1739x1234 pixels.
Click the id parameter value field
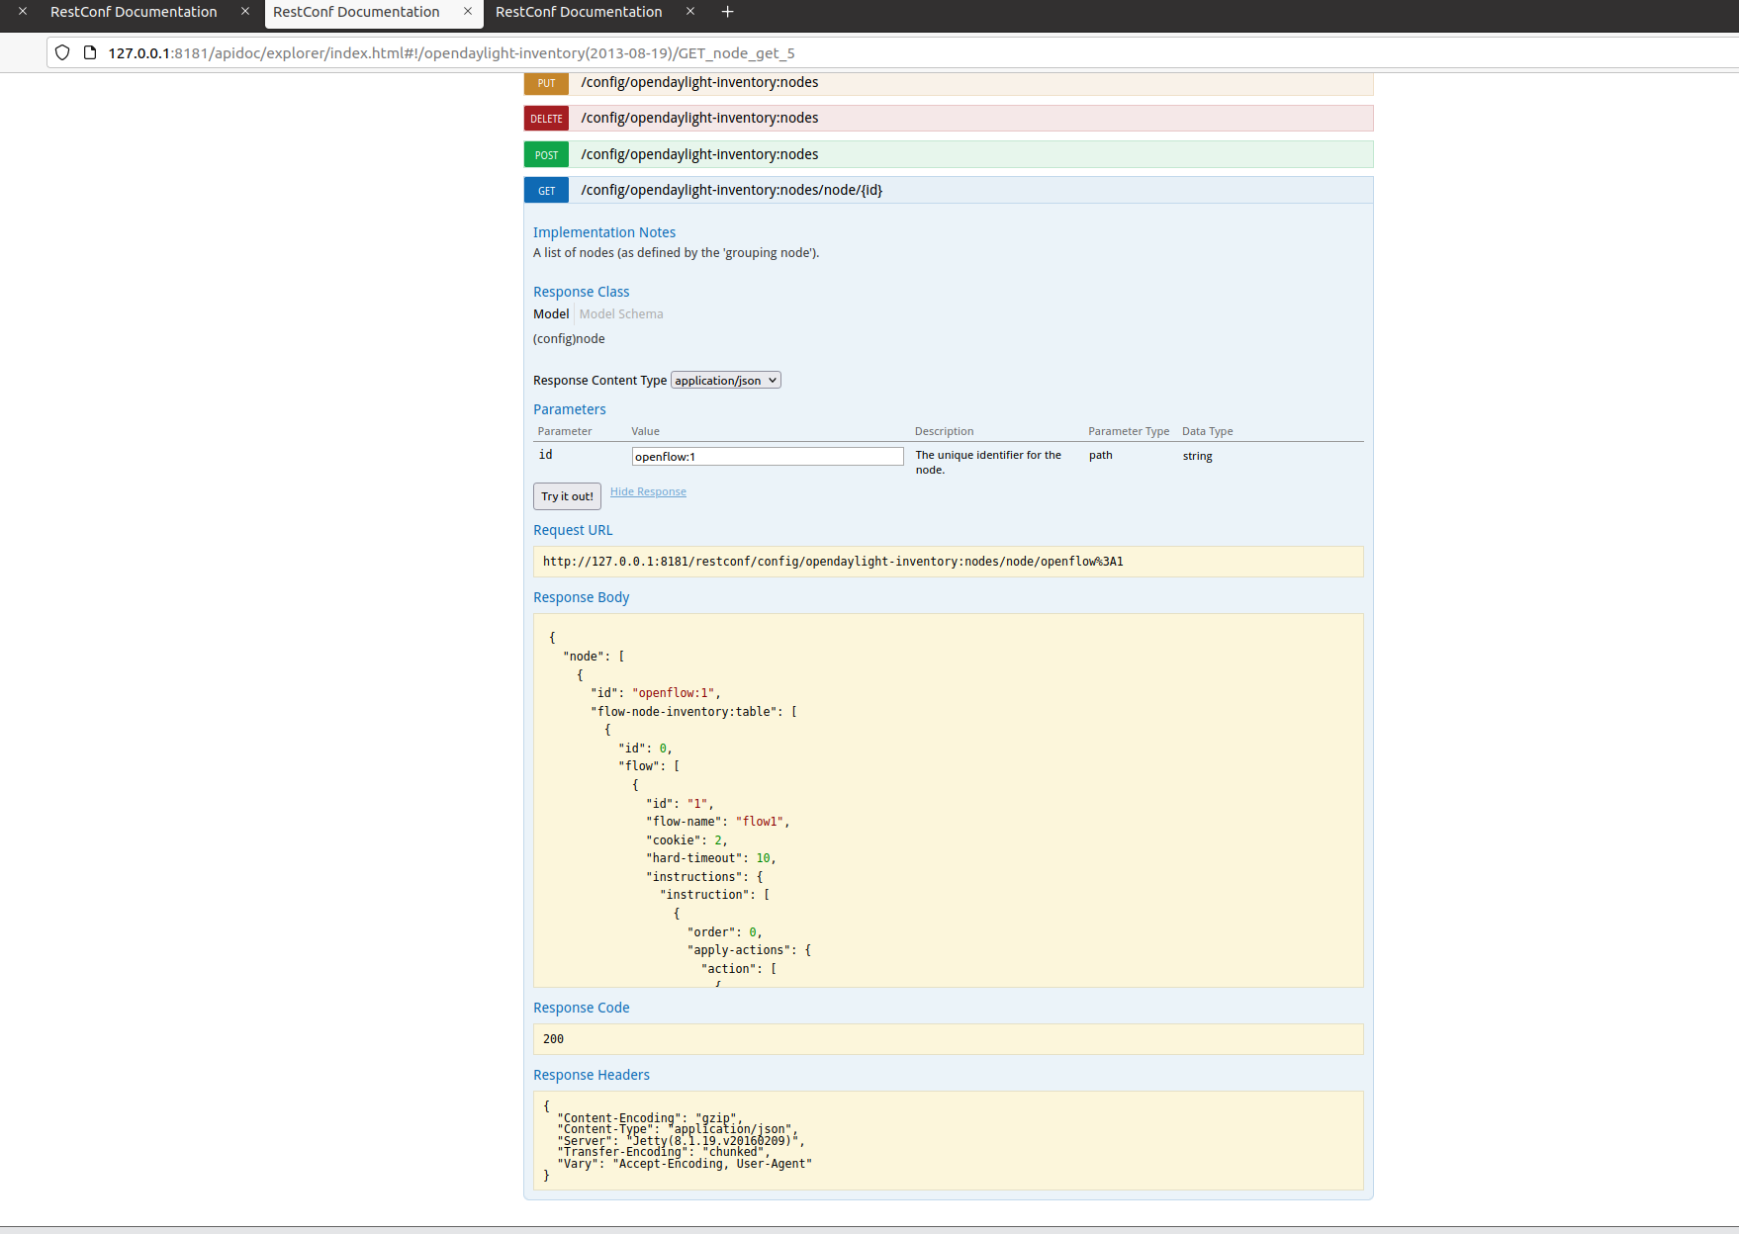tap(768, 456)
